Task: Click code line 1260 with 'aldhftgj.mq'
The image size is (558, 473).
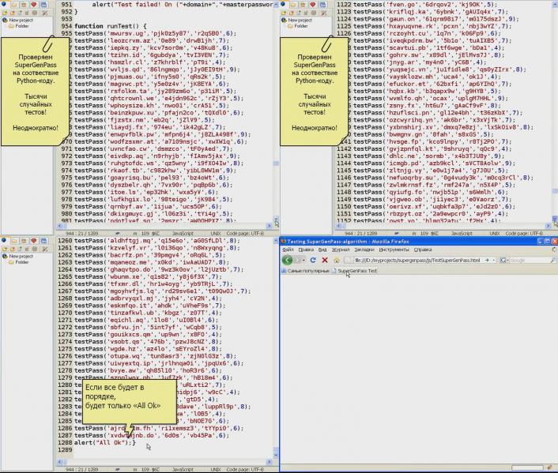Action: pyautogui.click(x=156, y=240)
